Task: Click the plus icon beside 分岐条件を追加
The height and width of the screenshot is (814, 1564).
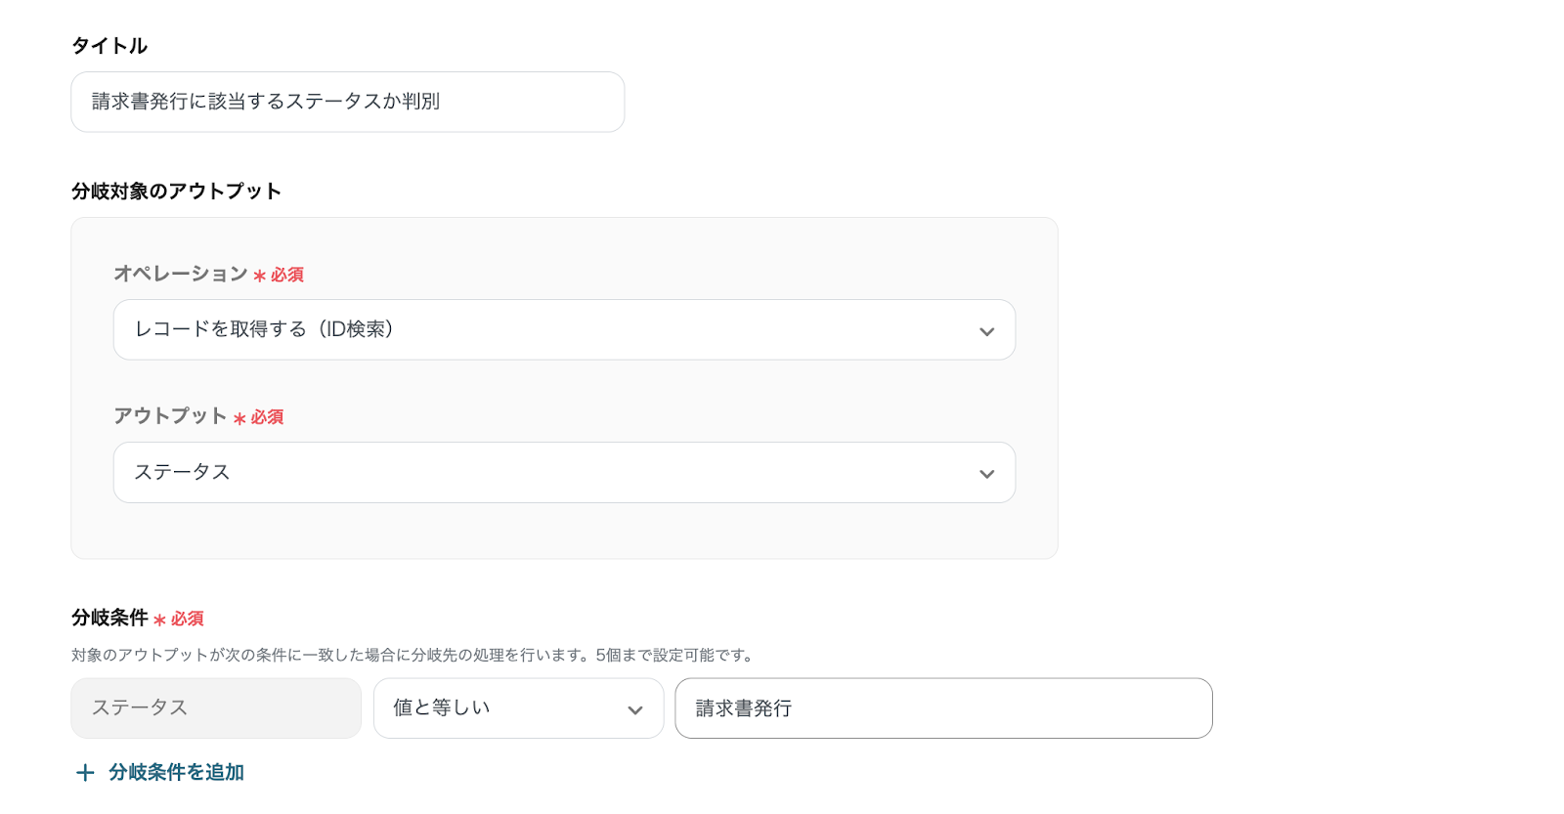Action: coord(85,773)
